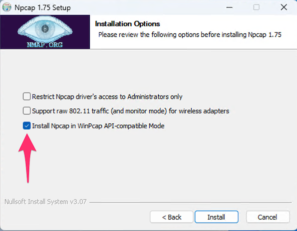297x231 pixels.
Task: Click the greyed-out maximize button
Action: (x=256, y=7)
